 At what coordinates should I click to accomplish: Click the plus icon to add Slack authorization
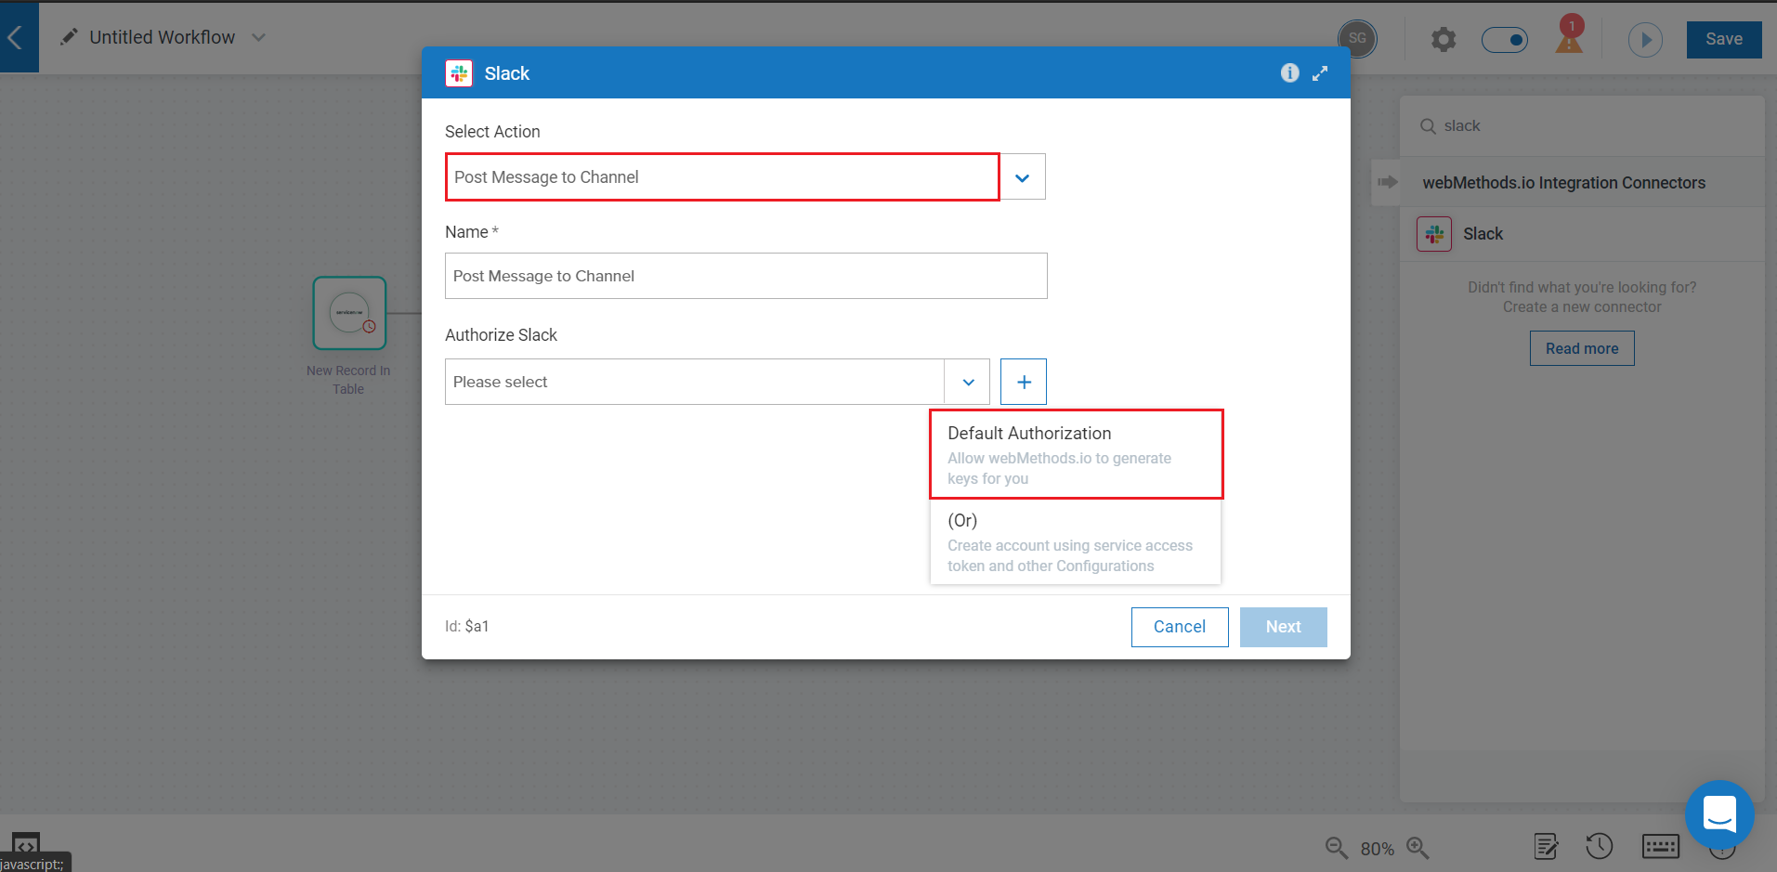point(1024,382)
